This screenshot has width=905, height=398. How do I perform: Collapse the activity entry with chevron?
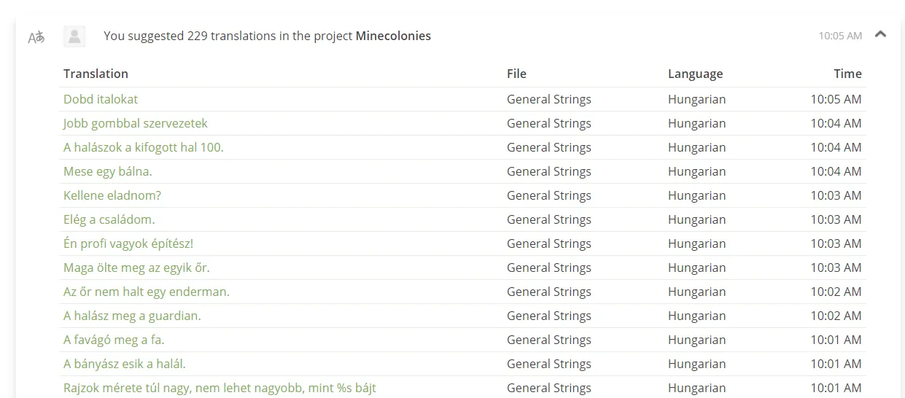click(880, 34)
